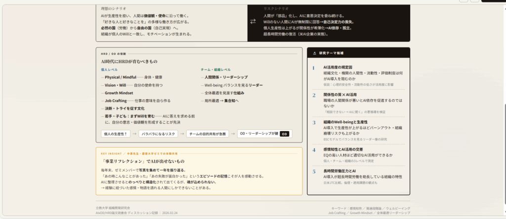Click the flask icon beside 研究テーマ候補
This screenshot has height=219, width=506.
[314, 52]
